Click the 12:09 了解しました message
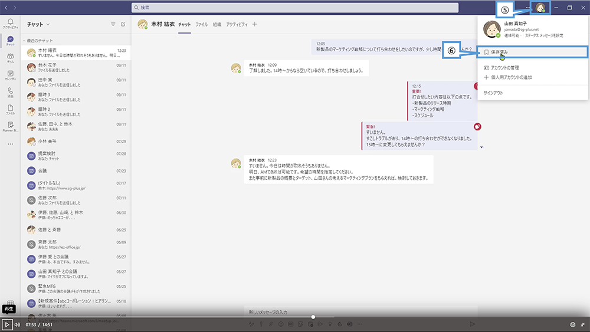590x332 pixels. [306, 68]
